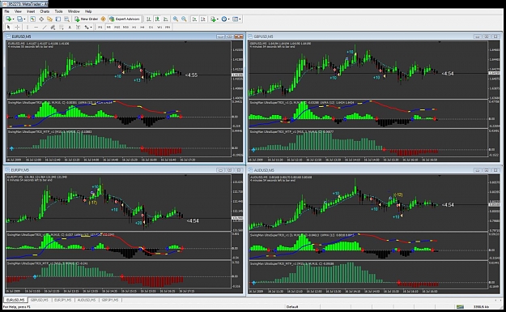Zoom in on the chart
The image size is (506, 312).
tap(175, 19)
